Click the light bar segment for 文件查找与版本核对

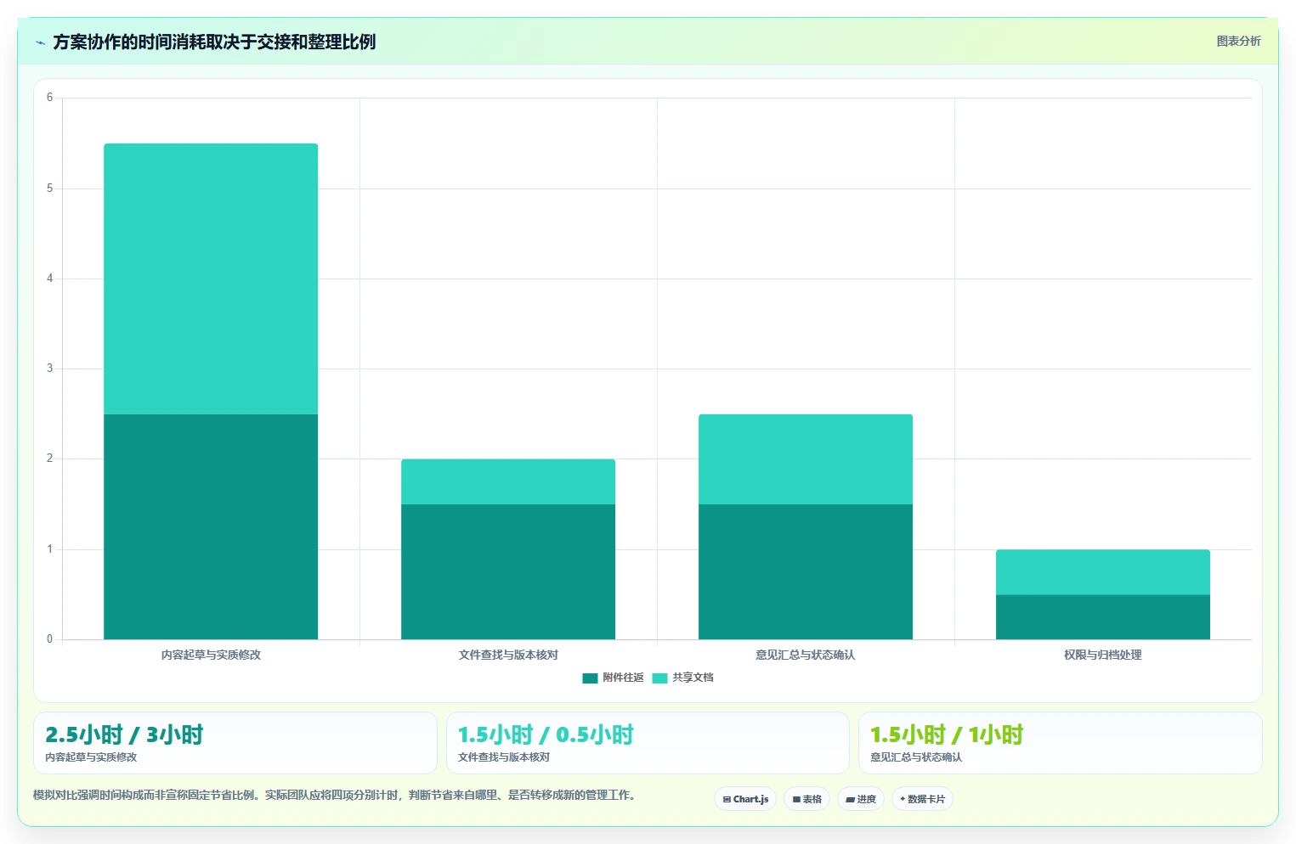click(508, 481)
